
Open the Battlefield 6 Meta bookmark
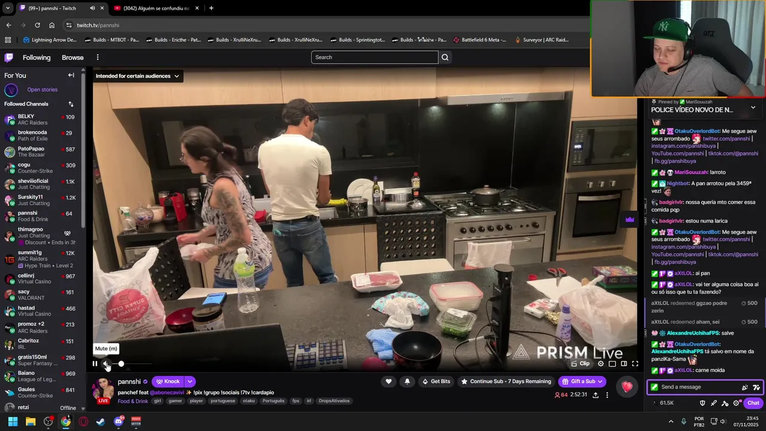pyautogui.click(x=480, y=40)
